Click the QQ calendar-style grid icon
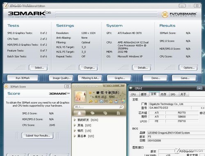The width and height of the screenshot is (205, 156). [116, 101]
